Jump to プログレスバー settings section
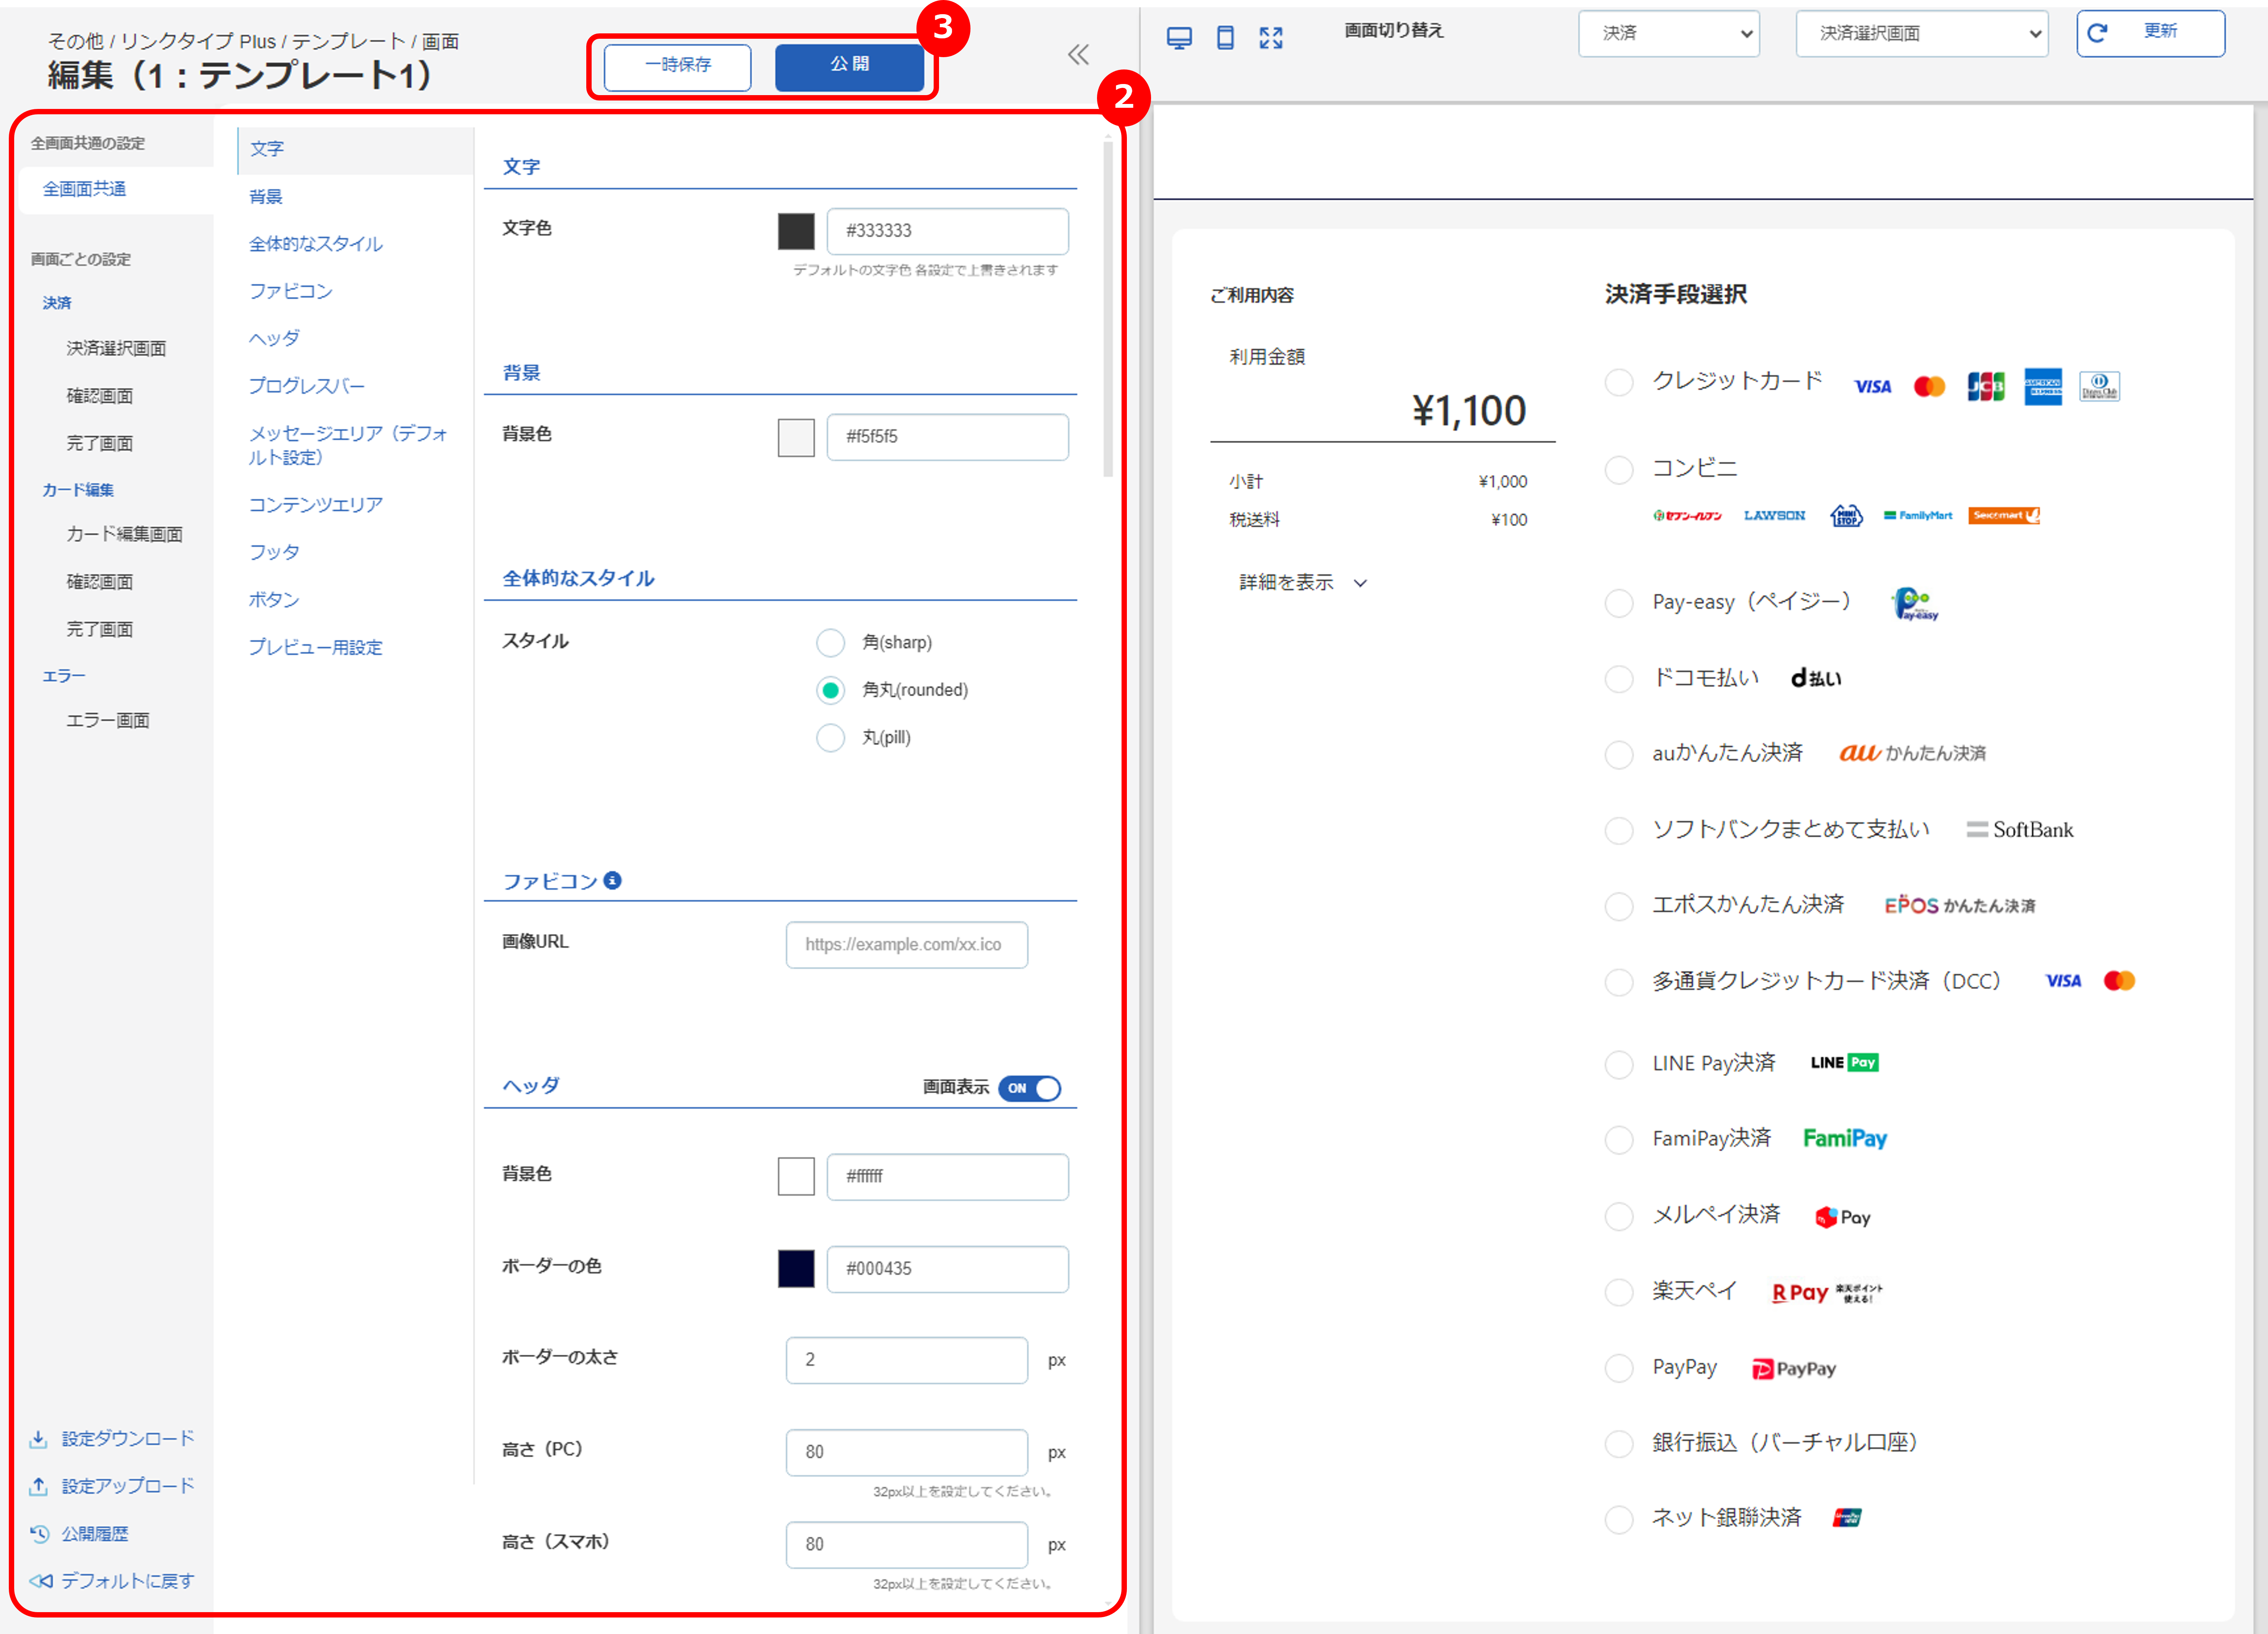Viewport: 2268px width, 1634px height. click(307, 386)
